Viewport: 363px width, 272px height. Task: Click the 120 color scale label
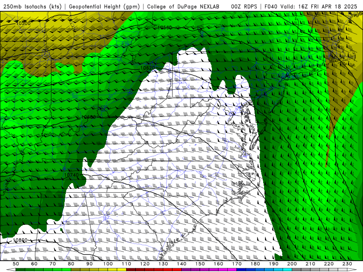pos(145,264)
